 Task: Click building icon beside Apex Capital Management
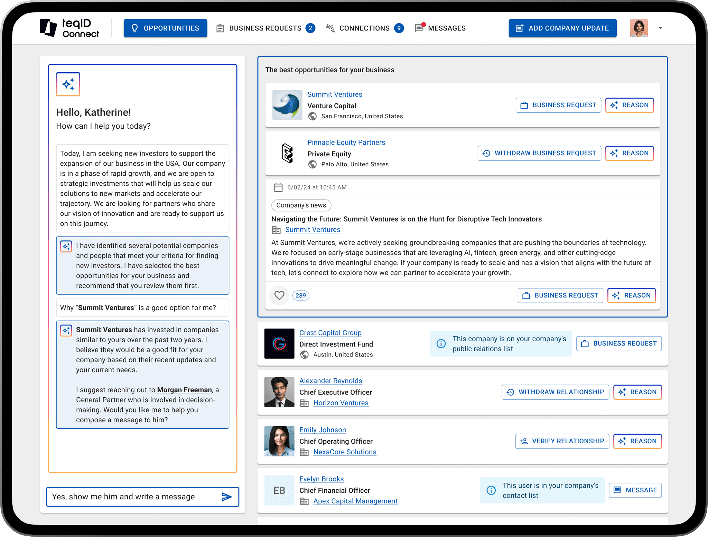point(305,501)
